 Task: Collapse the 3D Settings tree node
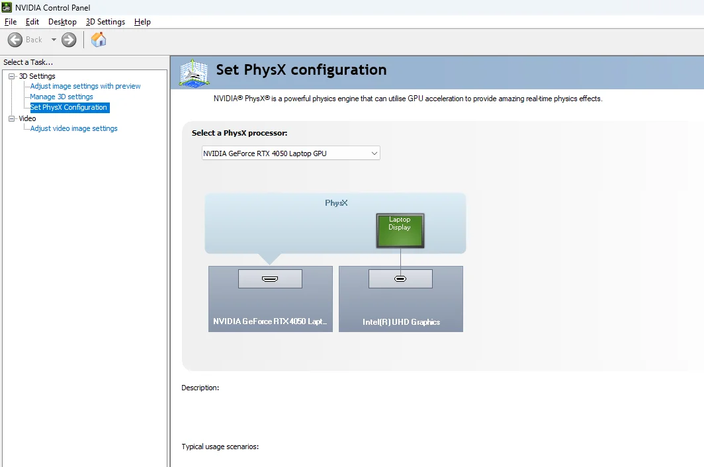(x=12, y=76)
